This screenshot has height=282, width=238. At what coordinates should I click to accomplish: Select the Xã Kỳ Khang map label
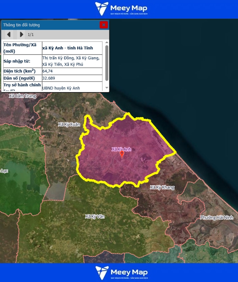[x=162, y=187]
